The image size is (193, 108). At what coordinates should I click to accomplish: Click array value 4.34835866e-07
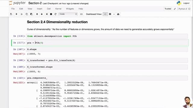pyautogui.click(x=50, y=82)
